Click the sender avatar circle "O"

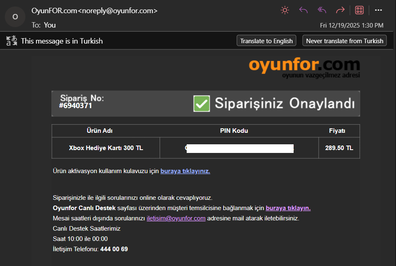coord(15,17)
